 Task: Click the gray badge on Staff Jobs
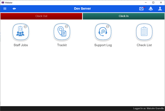[x=25, y=27]
